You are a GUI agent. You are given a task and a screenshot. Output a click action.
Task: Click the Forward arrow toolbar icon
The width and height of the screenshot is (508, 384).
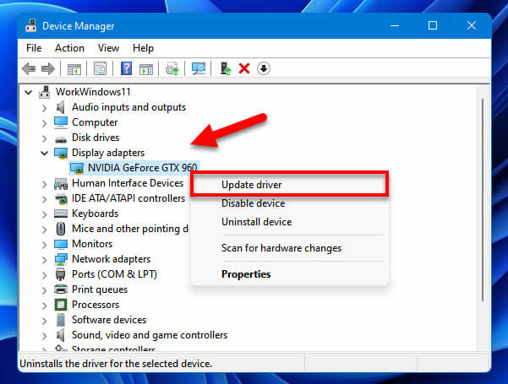coord(48,68)
